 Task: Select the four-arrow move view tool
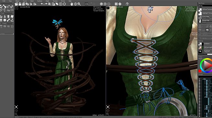point(76,4)
